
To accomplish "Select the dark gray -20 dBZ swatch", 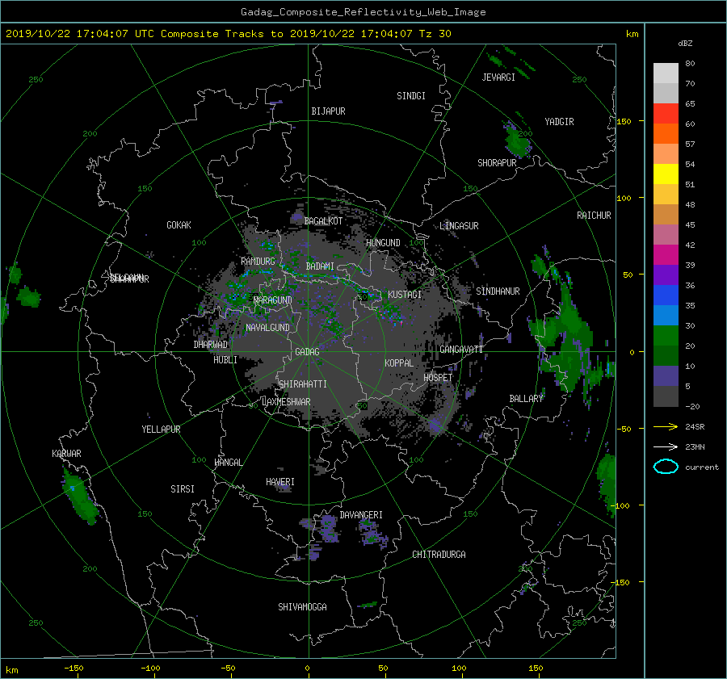I will [666, 396].
